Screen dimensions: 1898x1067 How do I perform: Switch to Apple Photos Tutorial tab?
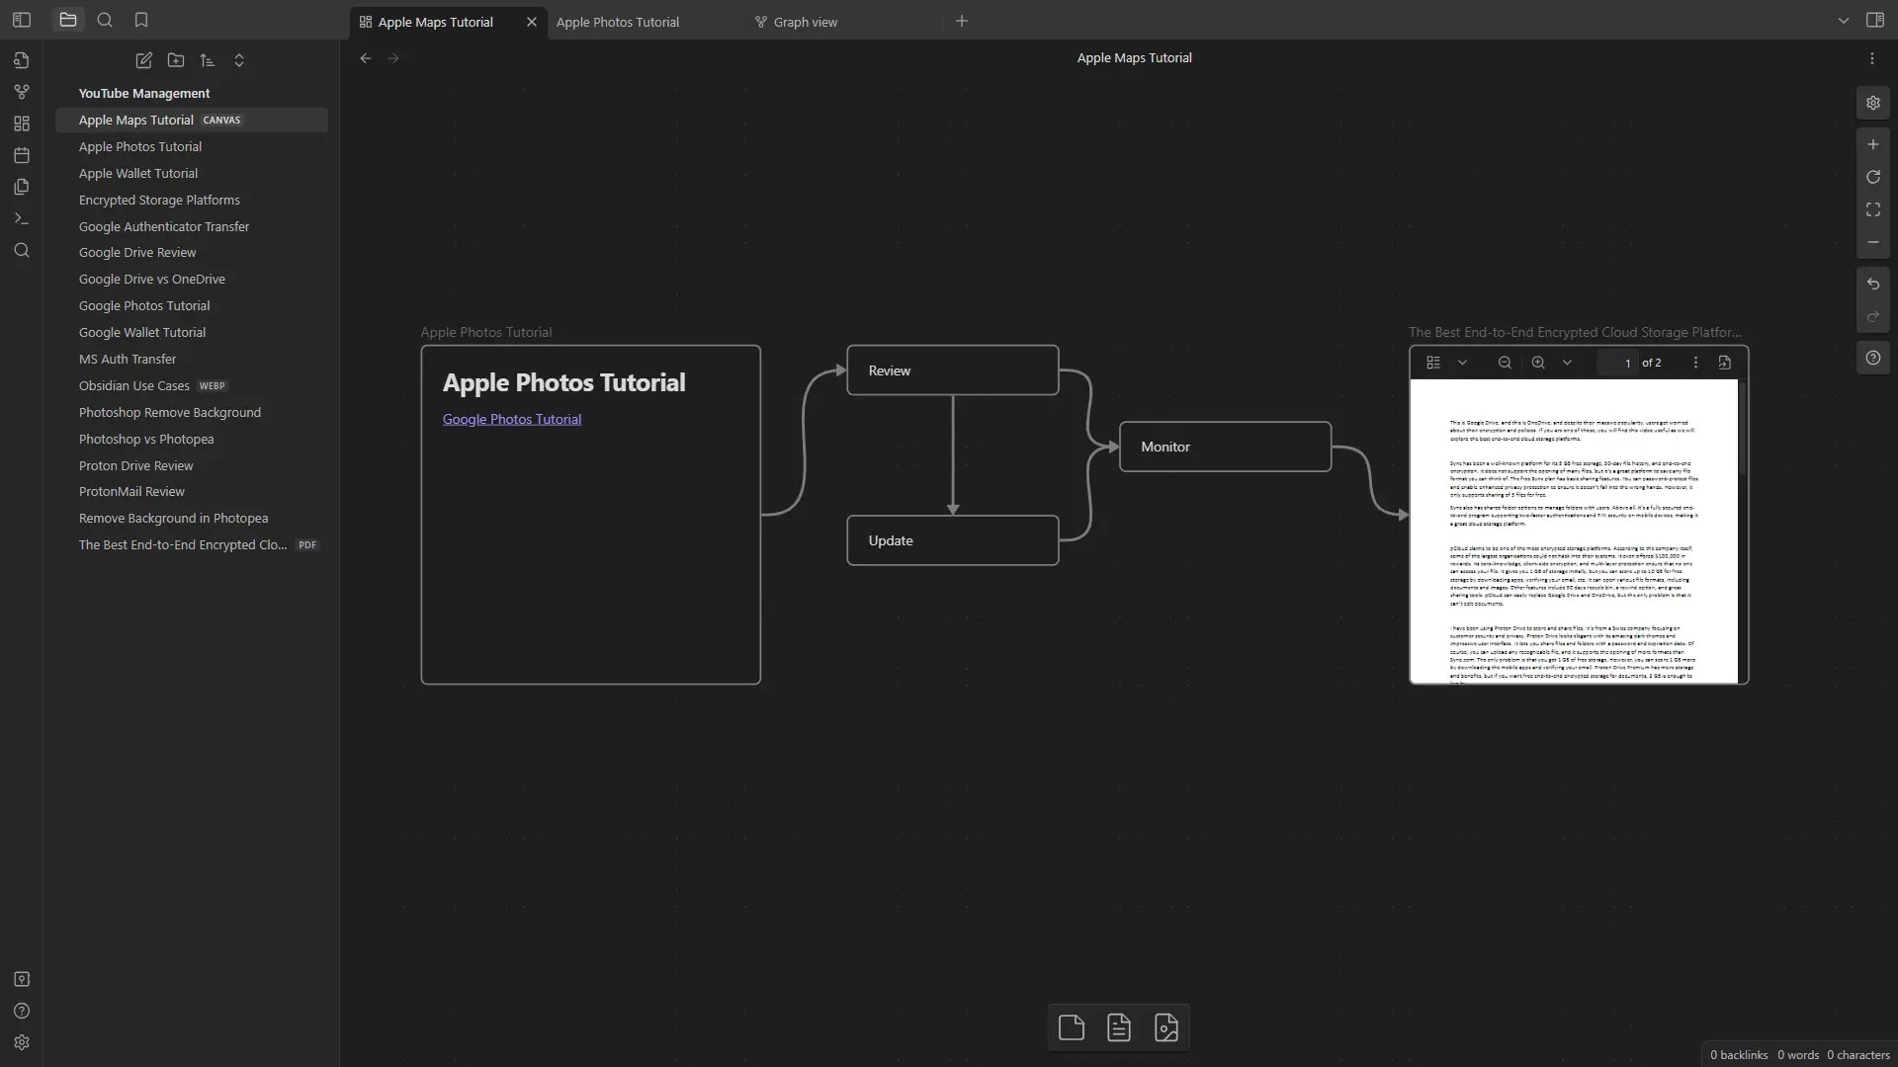tap(618, 22)
